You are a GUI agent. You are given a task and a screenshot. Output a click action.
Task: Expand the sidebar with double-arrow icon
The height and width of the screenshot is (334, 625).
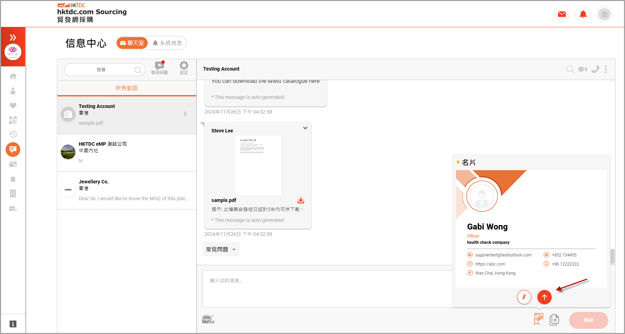(x=13, y=37)
